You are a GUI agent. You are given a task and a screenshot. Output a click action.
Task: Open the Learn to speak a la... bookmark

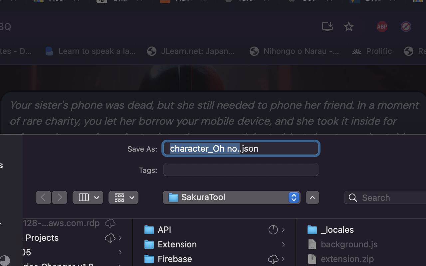point(91,51)
